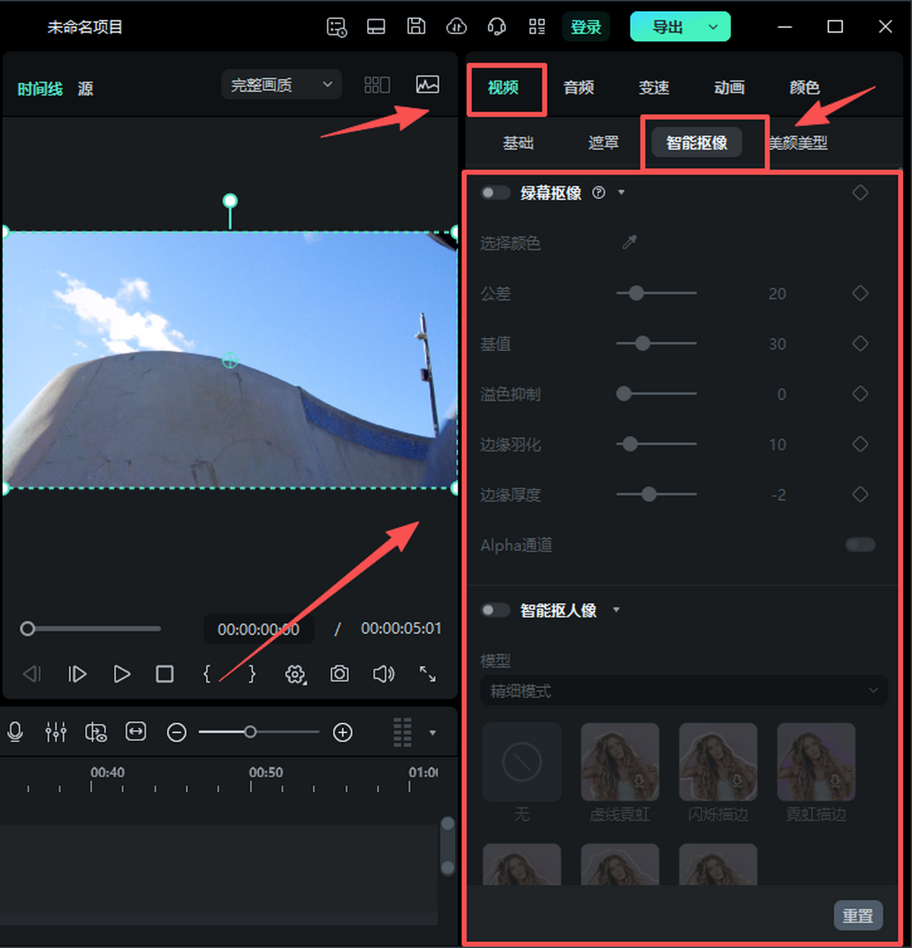Open the 完整画质 quality dropdown

pos(281,84)
